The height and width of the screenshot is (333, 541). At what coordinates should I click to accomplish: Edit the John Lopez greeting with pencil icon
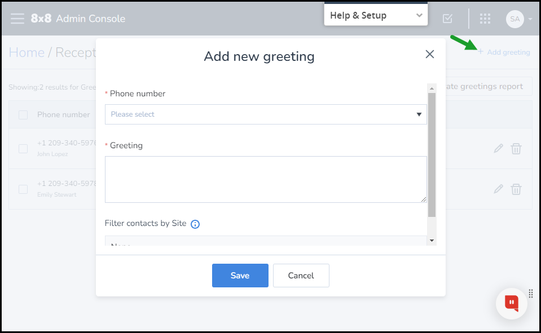(498, 149)
